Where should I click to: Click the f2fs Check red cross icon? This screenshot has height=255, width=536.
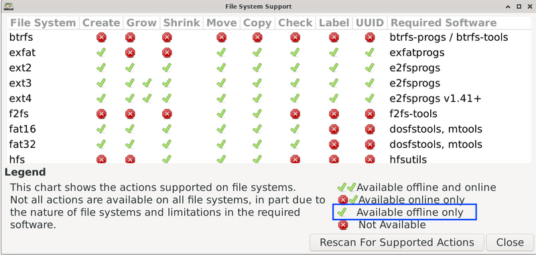(x=295, y=114)
